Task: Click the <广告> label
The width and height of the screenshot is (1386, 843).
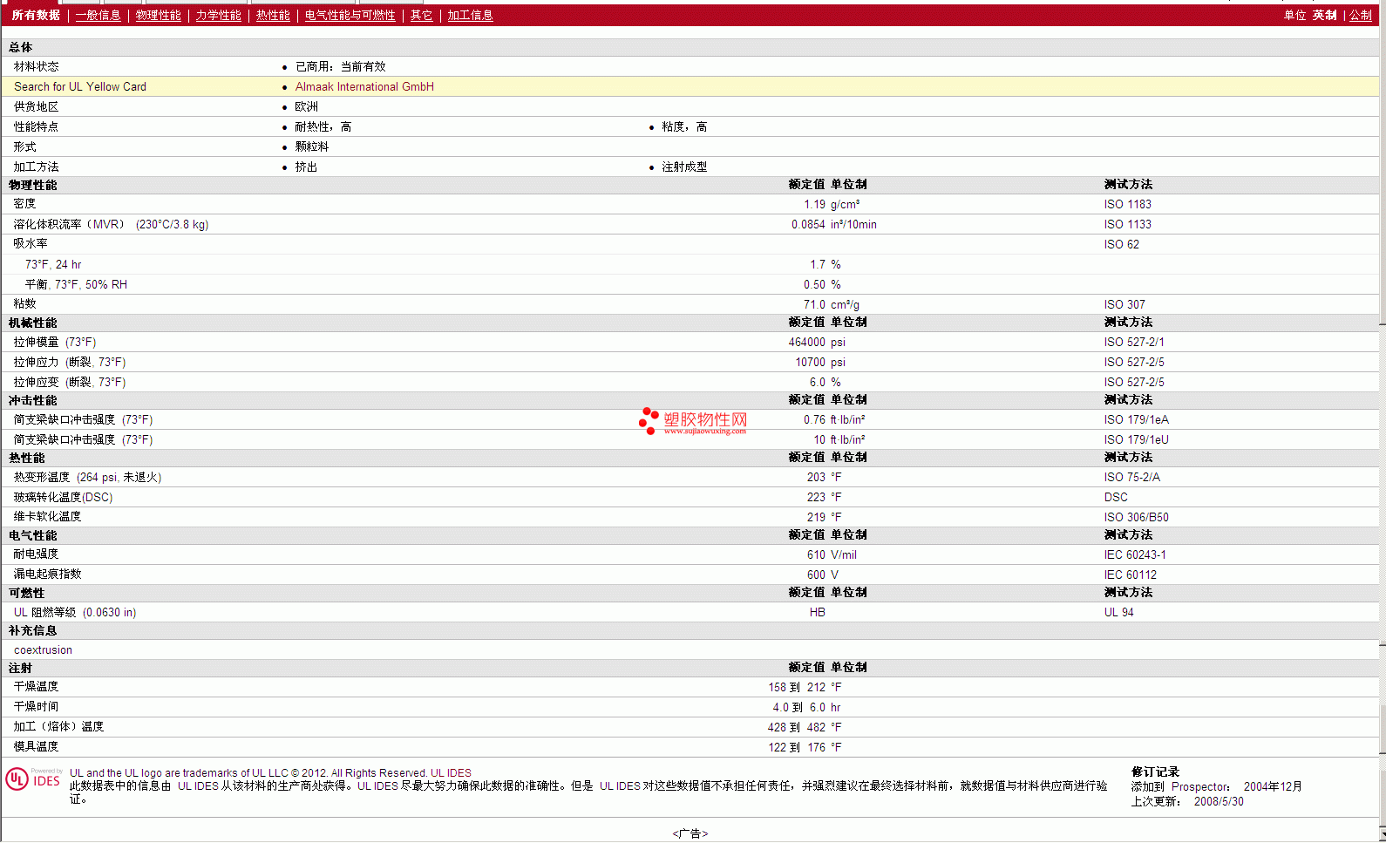Action: click(690, 833)
